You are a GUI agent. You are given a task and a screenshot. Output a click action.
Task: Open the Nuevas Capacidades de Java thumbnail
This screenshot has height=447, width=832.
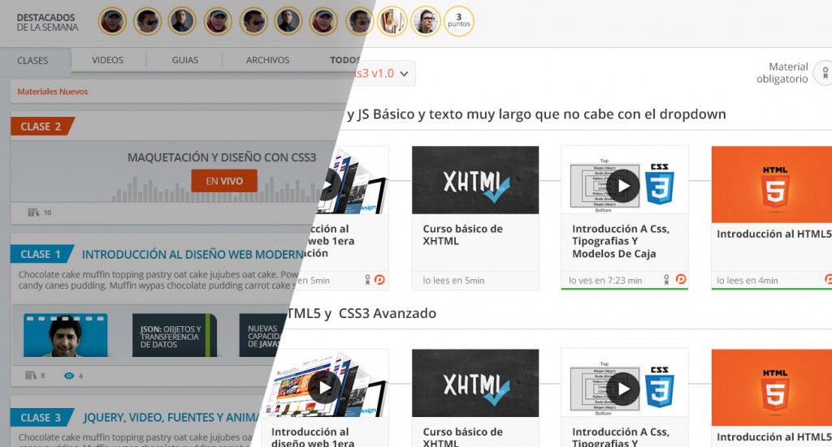click(x=261, y=335)
